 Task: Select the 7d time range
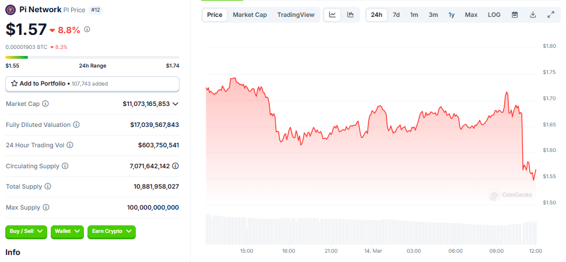[396, 15]
